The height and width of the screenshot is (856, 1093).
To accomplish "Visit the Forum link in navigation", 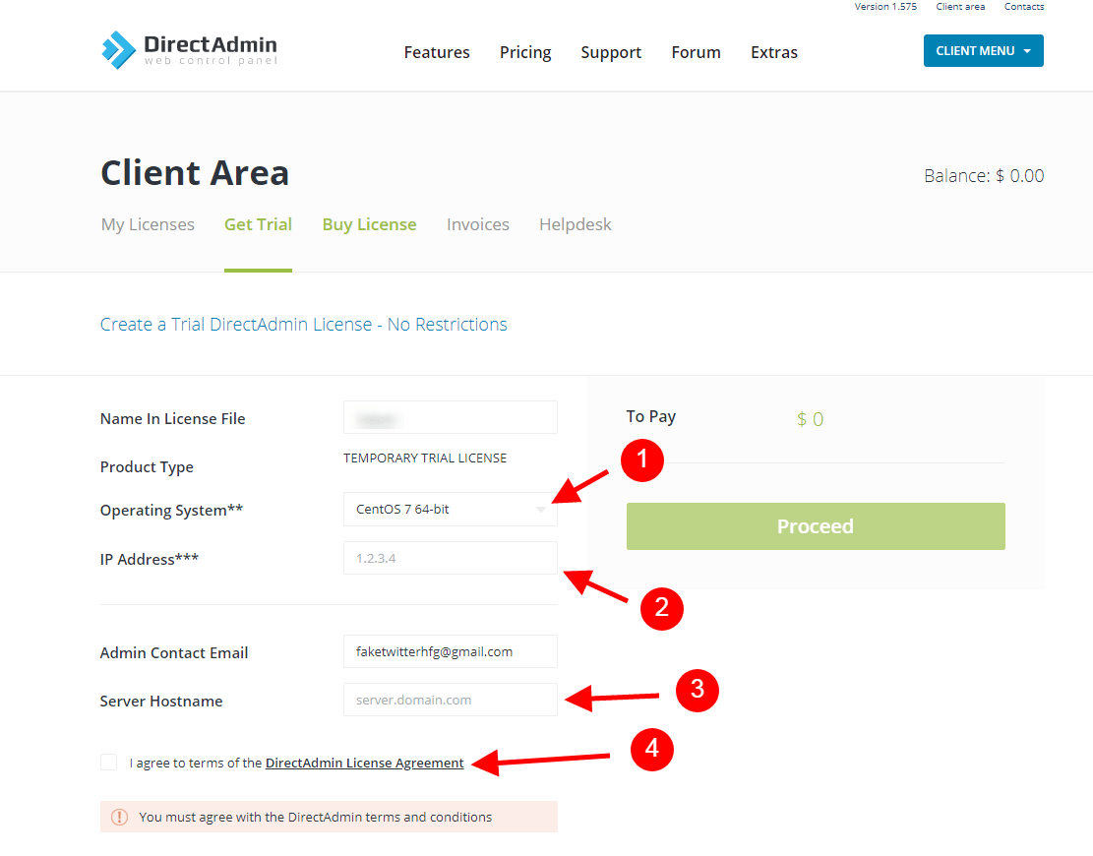I will [x=697, y=52].
